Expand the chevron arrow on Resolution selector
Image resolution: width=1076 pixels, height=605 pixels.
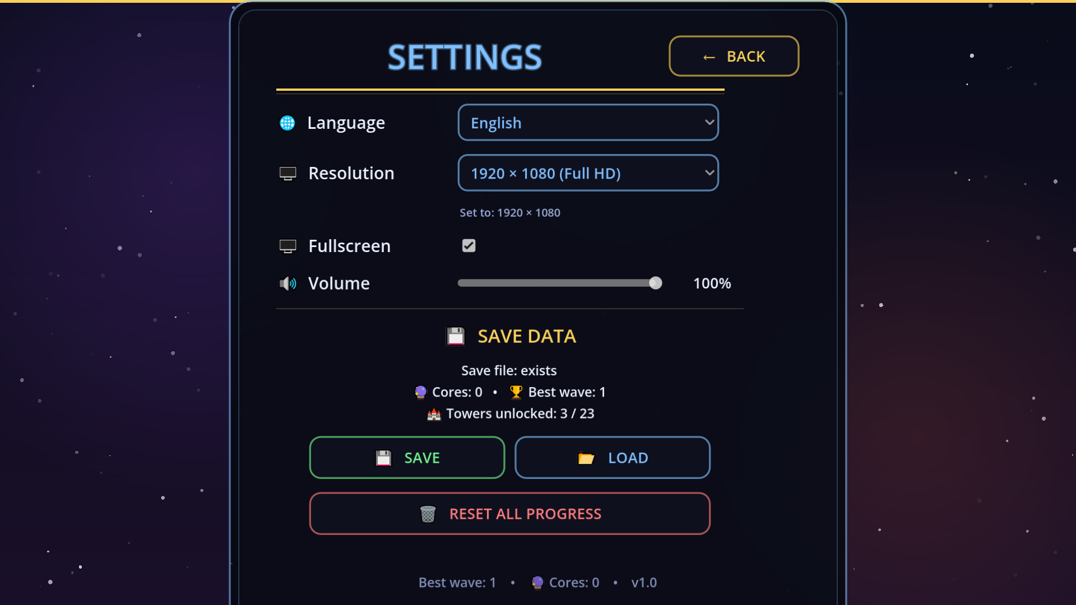click(709, 173)
